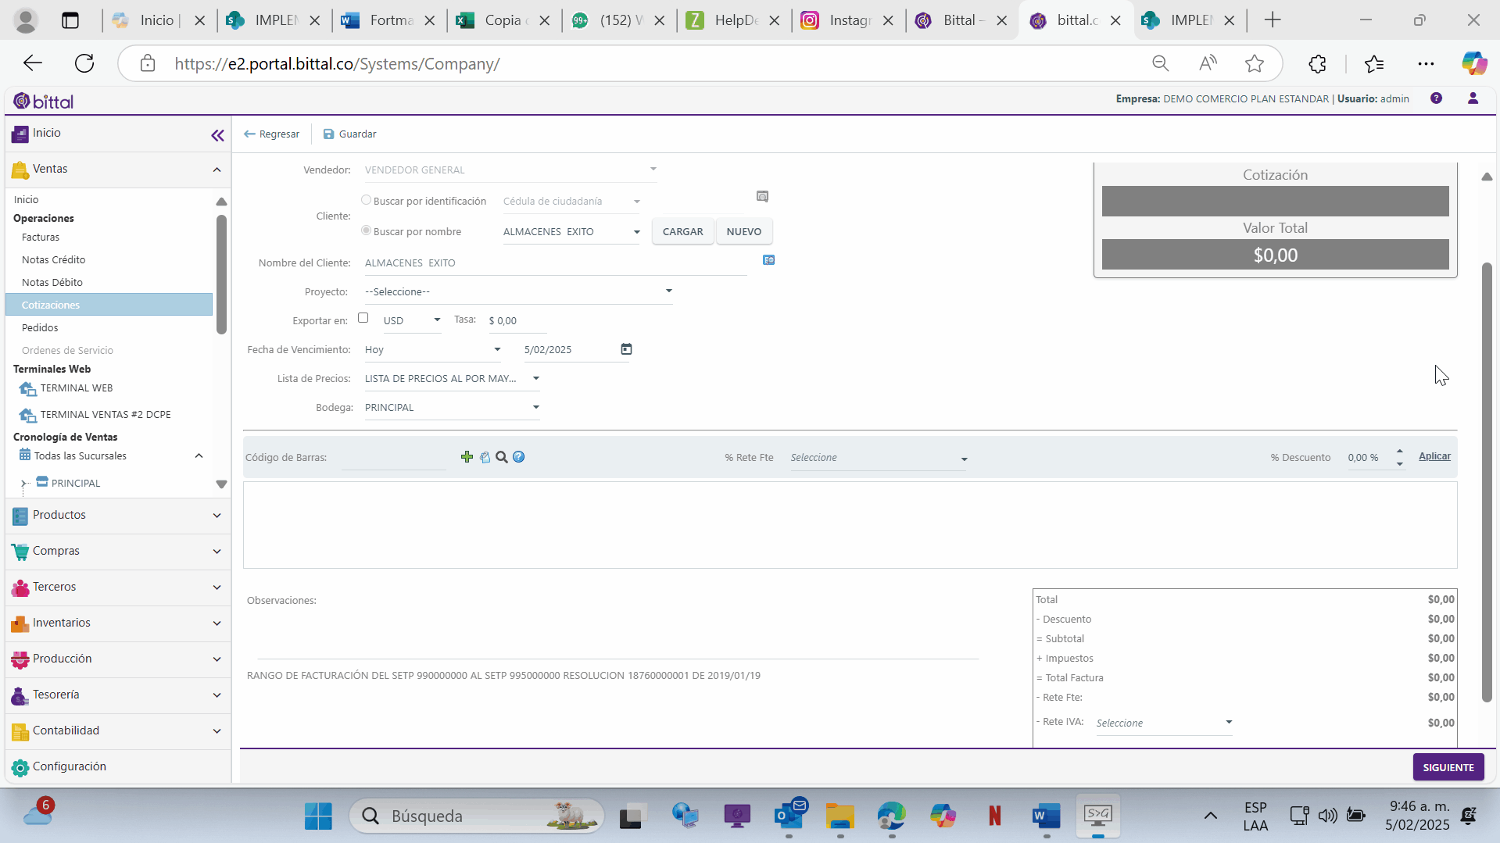Click the client search icon above CARGAR
1500x843 pixels.
(x=762, y=196)
